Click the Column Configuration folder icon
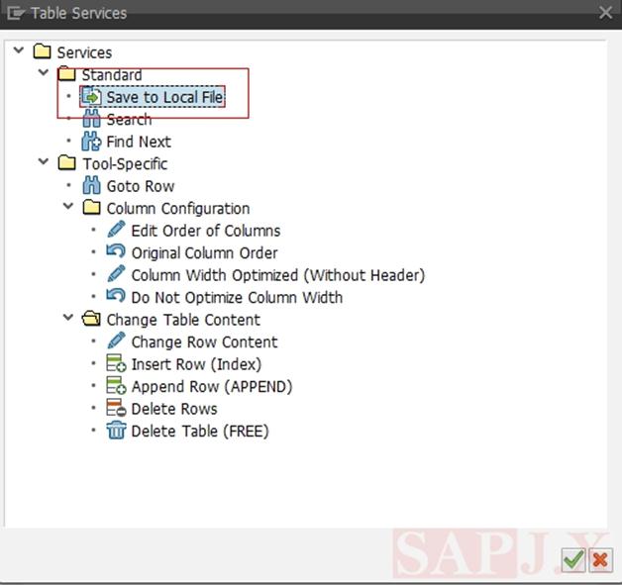Image resolution: width=622 pixels, height=585 pixels. [92, 207]
